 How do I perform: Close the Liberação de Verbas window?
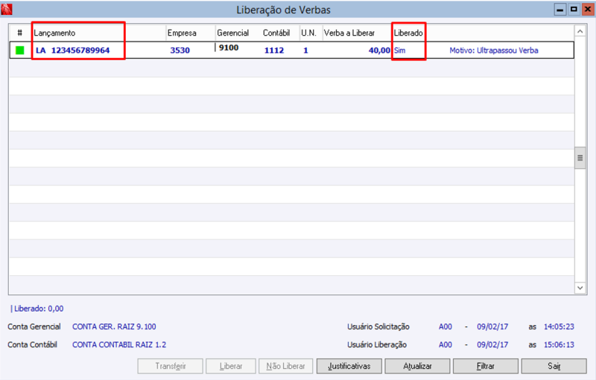[x=588, y=10]
